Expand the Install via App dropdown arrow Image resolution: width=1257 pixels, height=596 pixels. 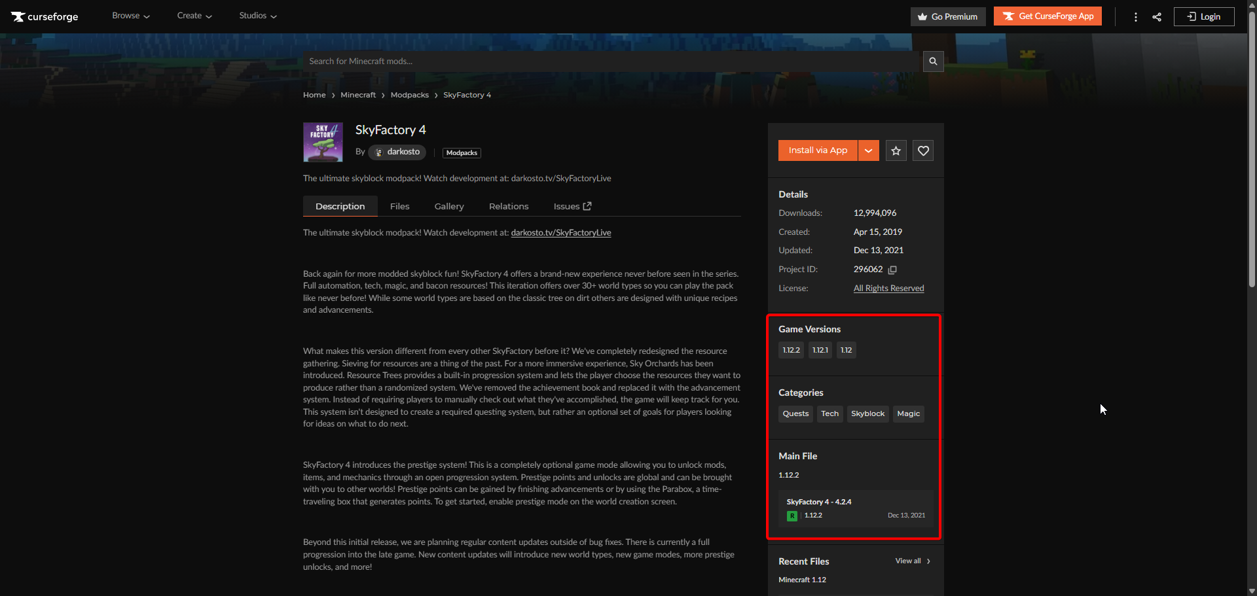point(868,150)
